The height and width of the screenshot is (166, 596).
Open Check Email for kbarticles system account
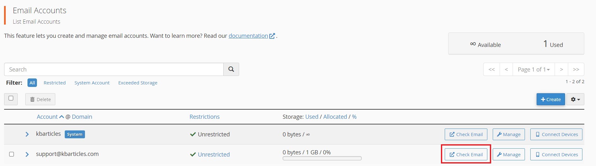point(466,134)
